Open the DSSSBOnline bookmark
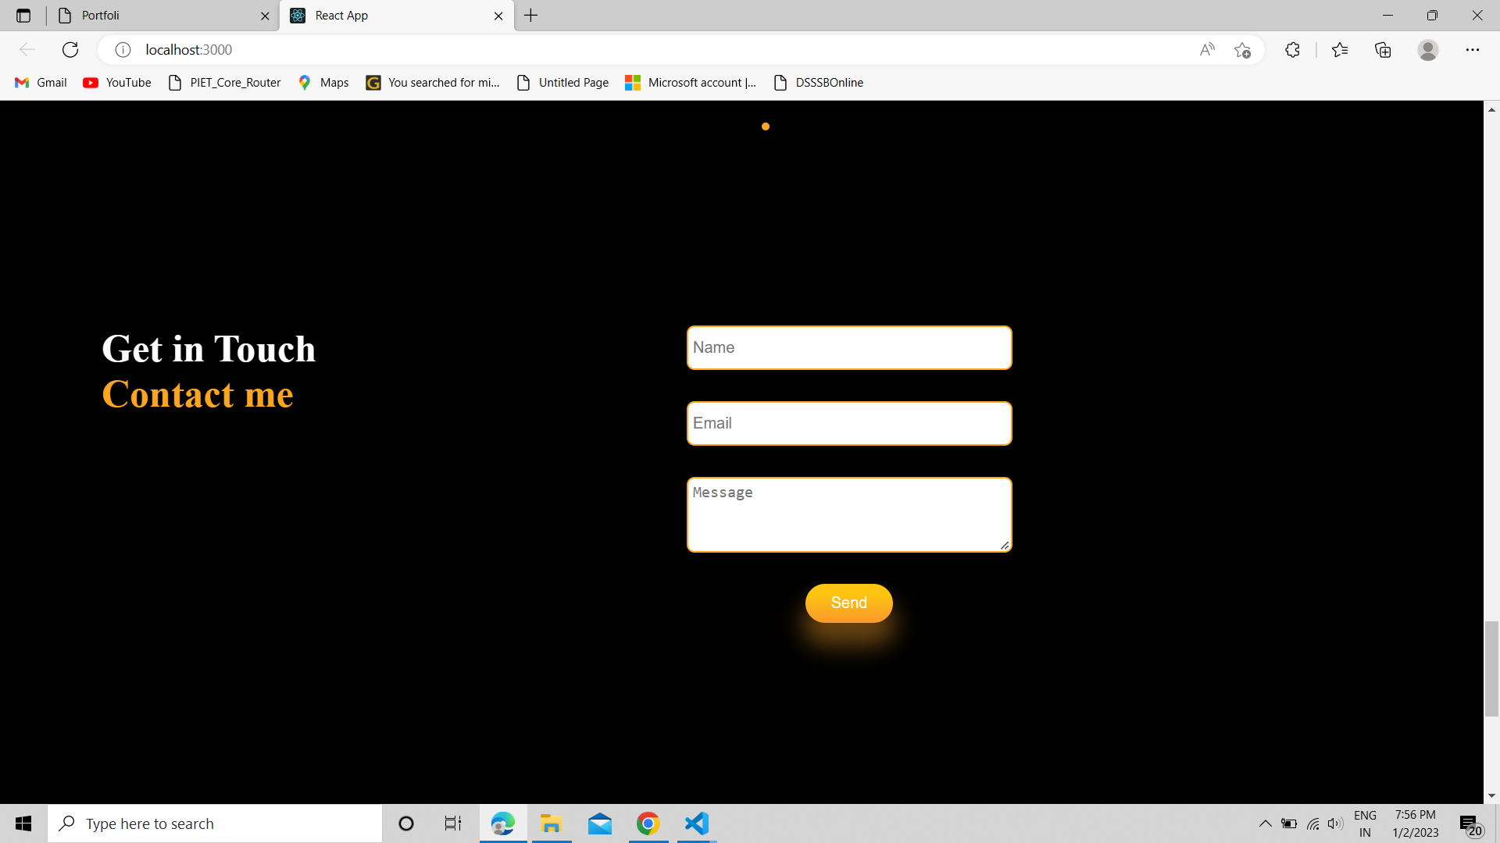 click(x=818, y=82)
